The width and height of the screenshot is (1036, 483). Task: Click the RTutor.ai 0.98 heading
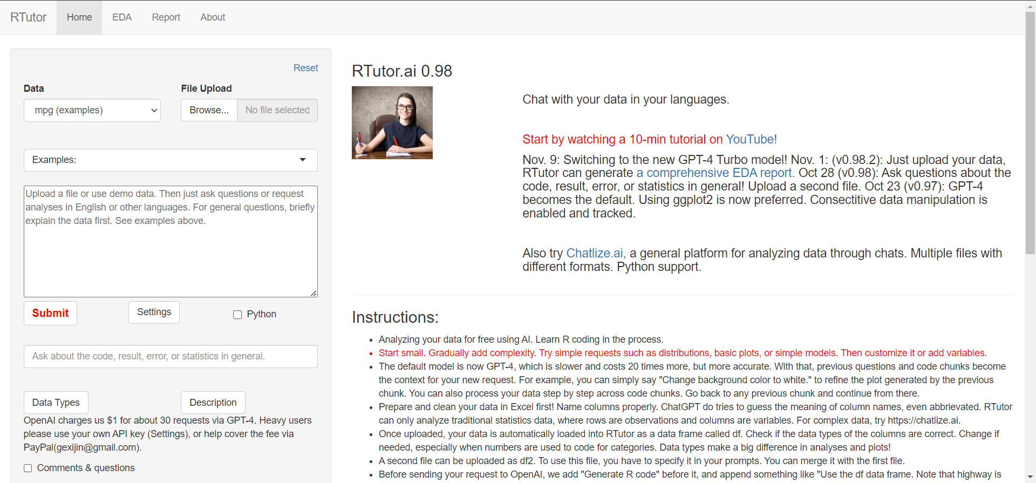click(402, 71)
